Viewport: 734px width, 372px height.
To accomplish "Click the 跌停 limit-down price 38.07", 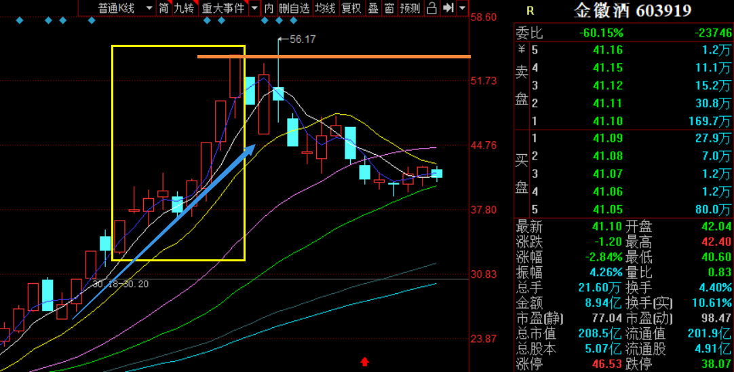I will point(716,364).
